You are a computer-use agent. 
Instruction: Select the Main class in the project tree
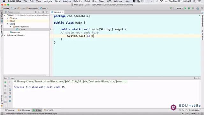[x=23, y=30]
